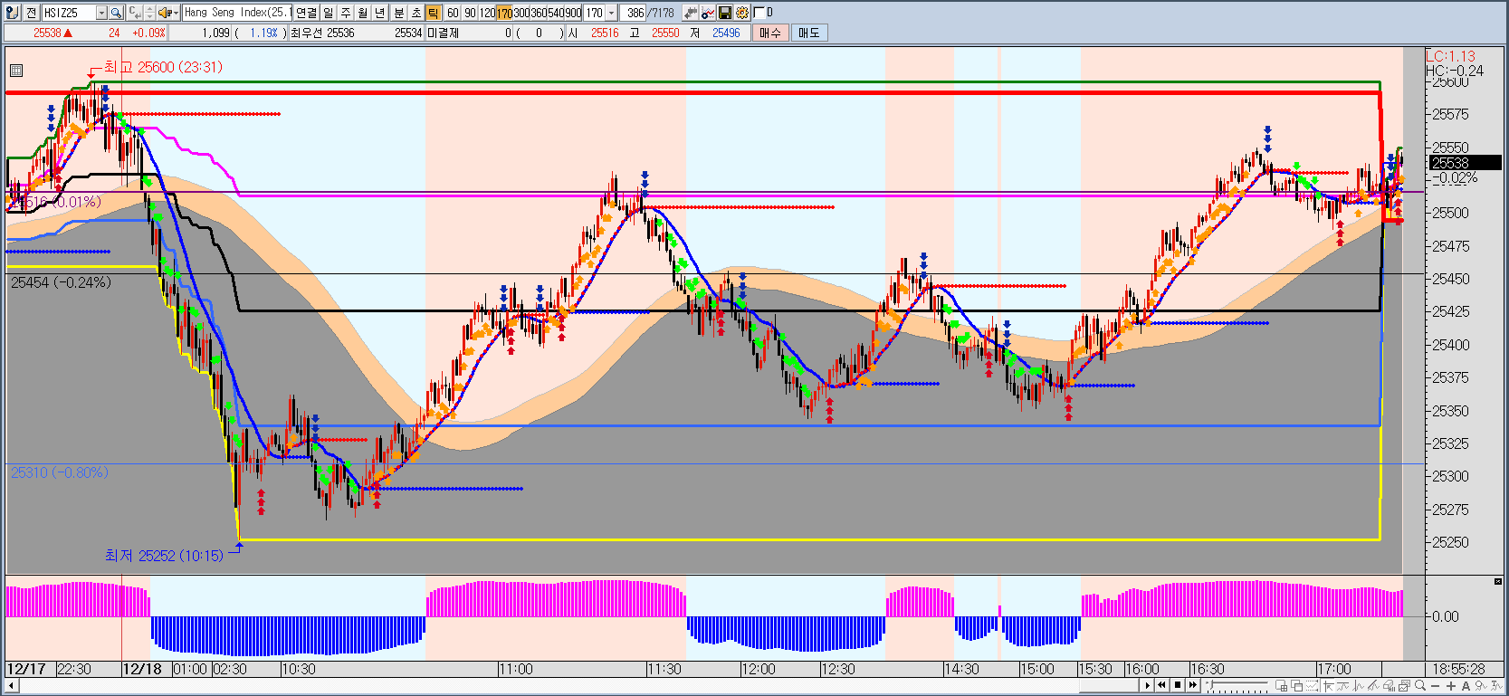1509x696 pixels.
Task: Click the minus zoom-out icon at bottom
Action: coord(1435,686)
